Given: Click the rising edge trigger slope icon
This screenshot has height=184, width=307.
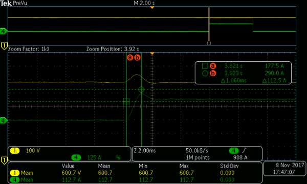Looking at the screenshot, I should [245, 150].
